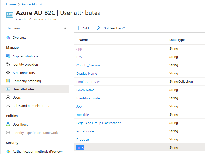This screenshot has height=154, width=205.
Task: Click the User attributes card icon
Action: click(x=8, y=89)
